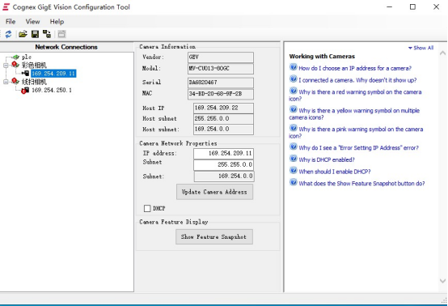Screen dimensions: 448x306
Task: Select camera 169.254.209.11 in tree
Action: 53,74
